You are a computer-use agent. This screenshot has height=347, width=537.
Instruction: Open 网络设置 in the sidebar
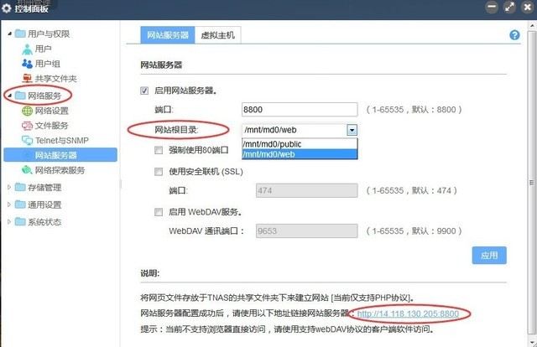coord(52,111)
